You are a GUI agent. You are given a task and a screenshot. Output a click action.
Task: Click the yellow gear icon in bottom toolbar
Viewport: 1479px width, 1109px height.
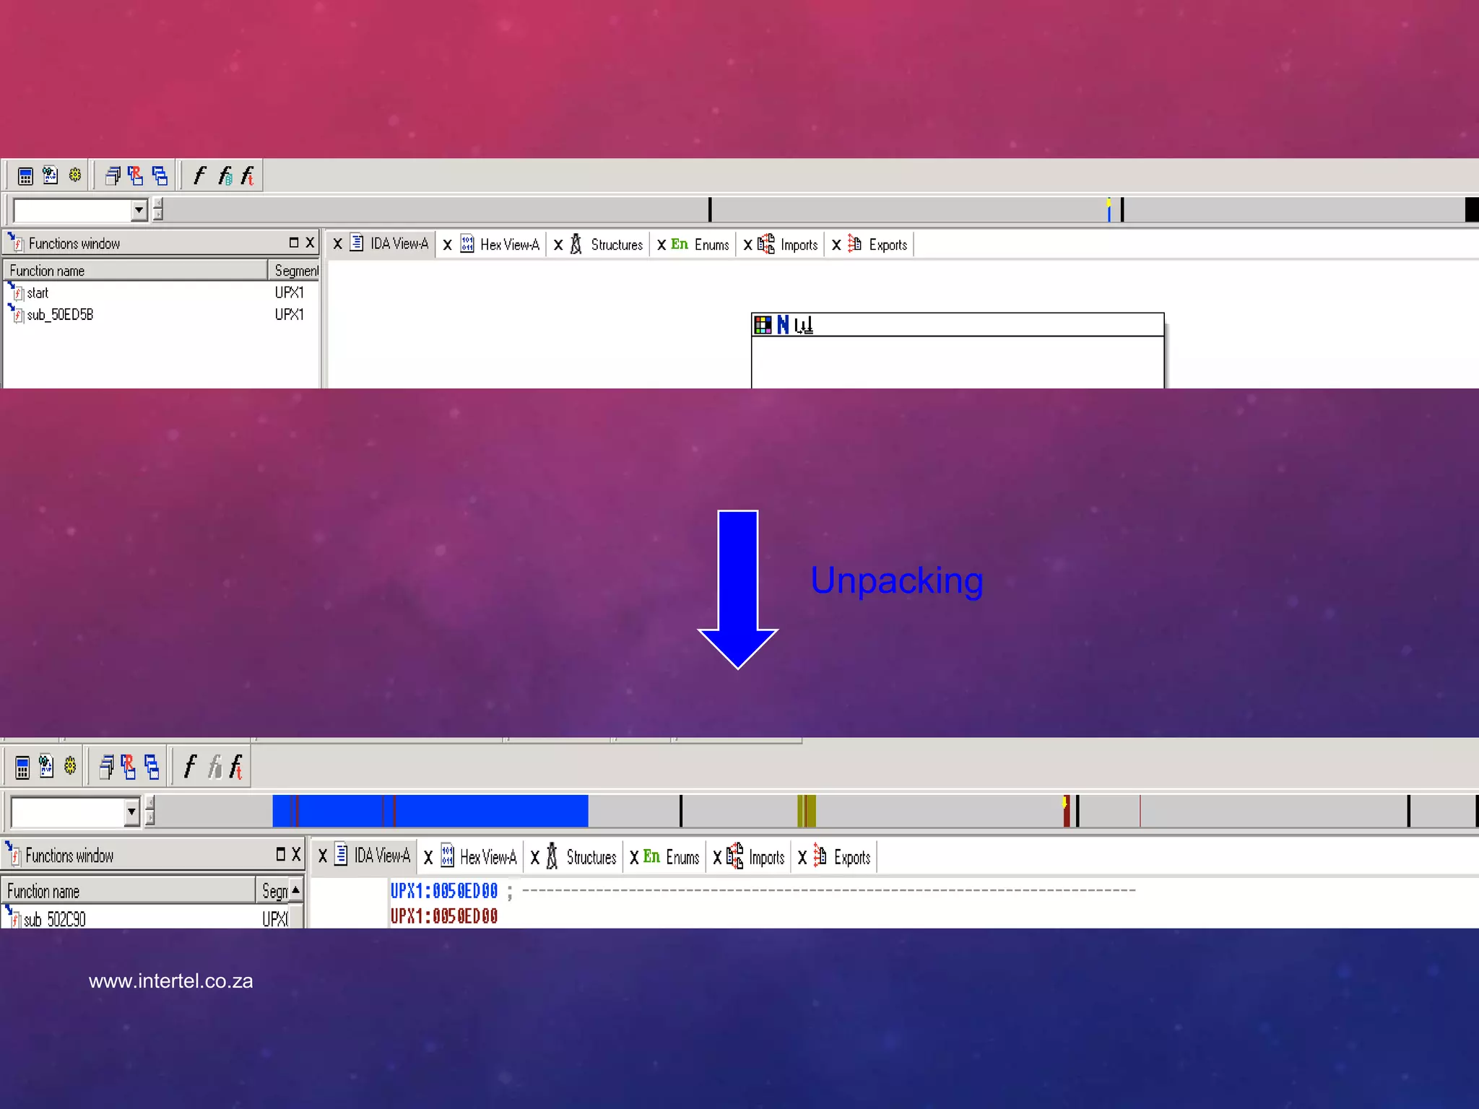70,766
